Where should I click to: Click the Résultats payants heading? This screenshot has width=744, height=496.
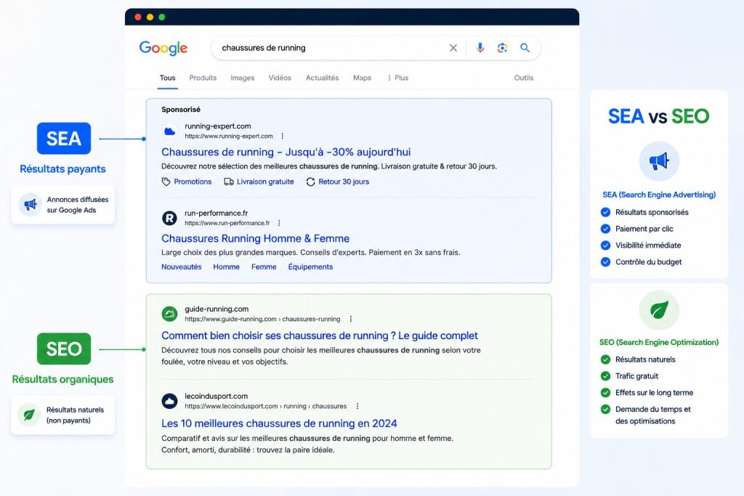click(62, 168)
